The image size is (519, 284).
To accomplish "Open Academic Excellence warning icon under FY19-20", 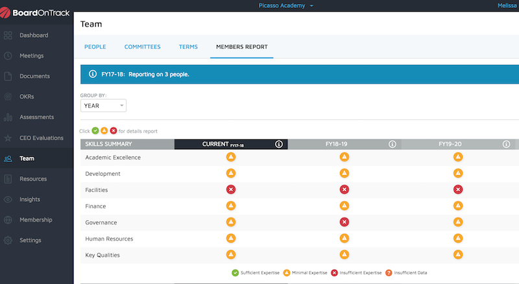I will coord(458,157).
